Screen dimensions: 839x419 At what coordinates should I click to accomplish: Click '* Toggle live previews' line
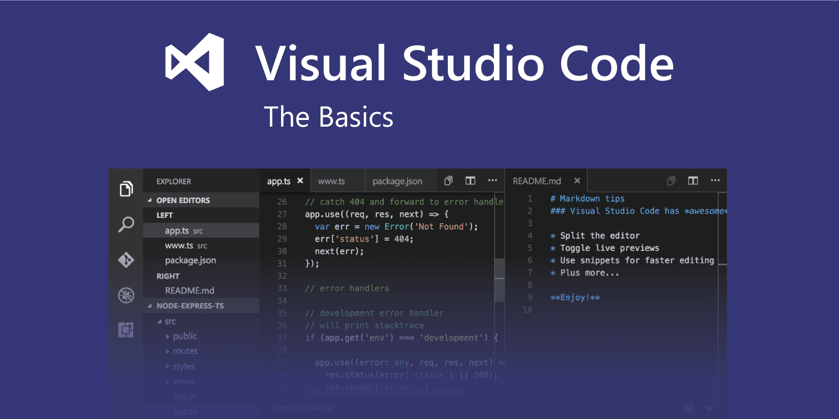pos(605,248)
